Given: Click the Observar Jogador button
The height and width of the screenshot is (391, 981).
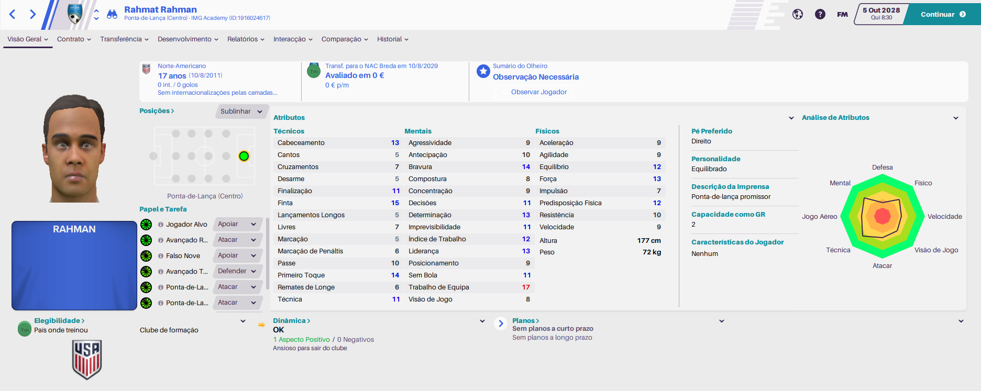Looking at the screenshot, I should [539, 92].
